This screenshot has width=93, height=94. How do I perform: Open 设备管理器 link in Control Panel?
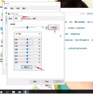point(81,22)
